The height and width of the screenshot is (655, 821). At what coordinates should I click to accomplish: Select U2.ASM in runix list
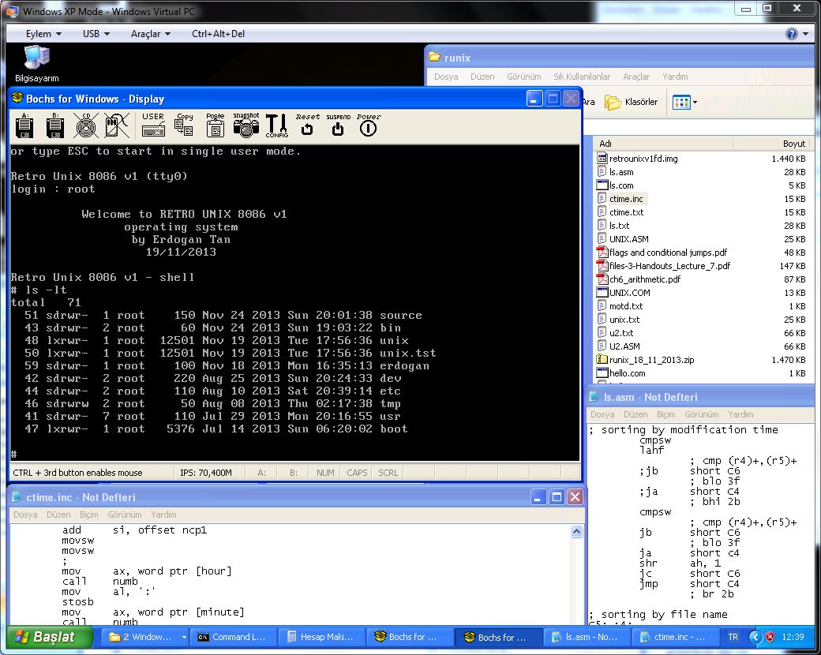[x=618, y=346]
